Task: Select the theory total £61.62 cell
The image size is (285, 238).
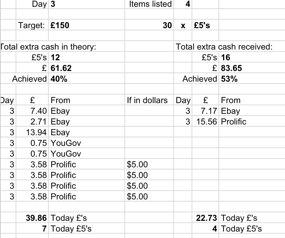Action: click(61, 68)
